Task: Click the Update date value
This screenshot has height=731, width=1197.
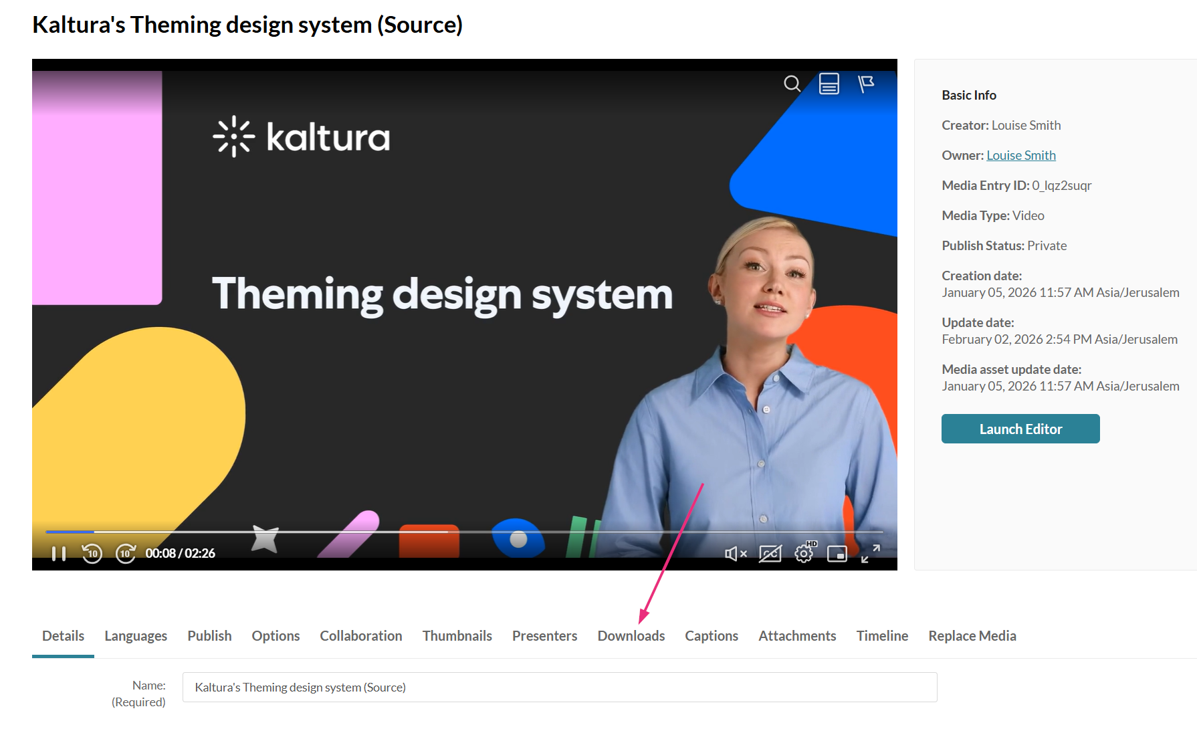Action: click(1060, 339)
